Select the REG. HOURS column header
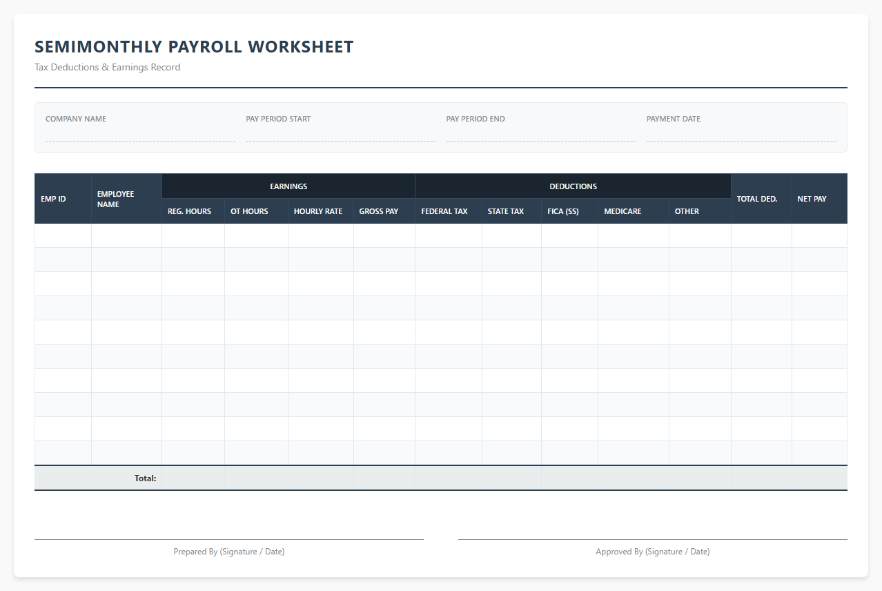 coord(193,211)
